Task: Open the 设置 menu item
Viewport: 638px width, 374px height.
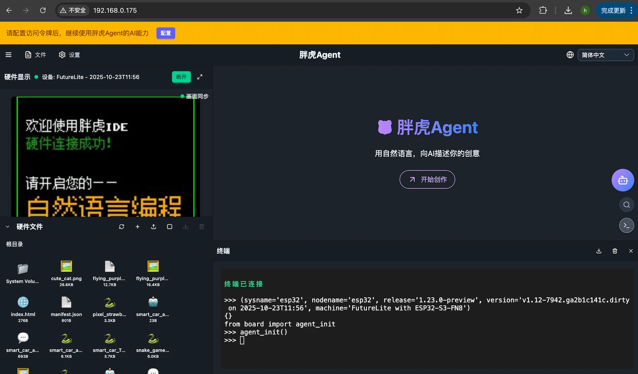Action: [69, 55]
